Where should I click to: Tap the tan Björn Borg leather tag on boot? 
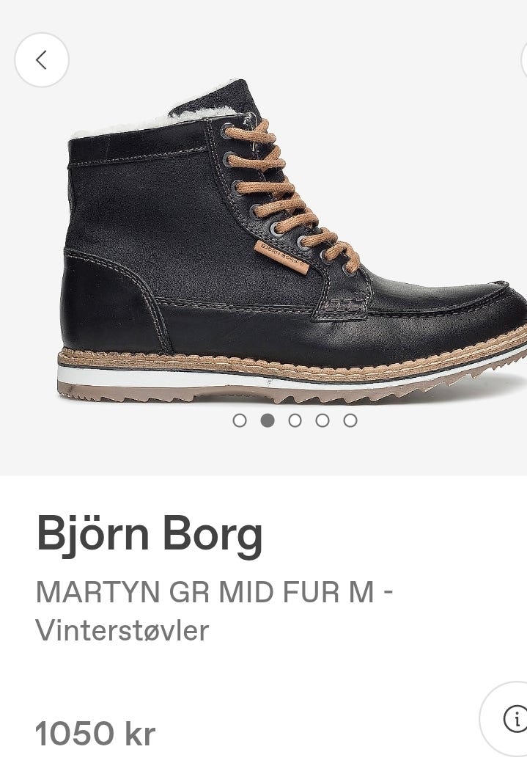(282, 257)
